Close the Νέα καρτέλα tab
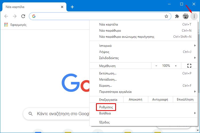The width and height of the screenshot is (200, 133). pyautogui.click(x=62, y=7)
